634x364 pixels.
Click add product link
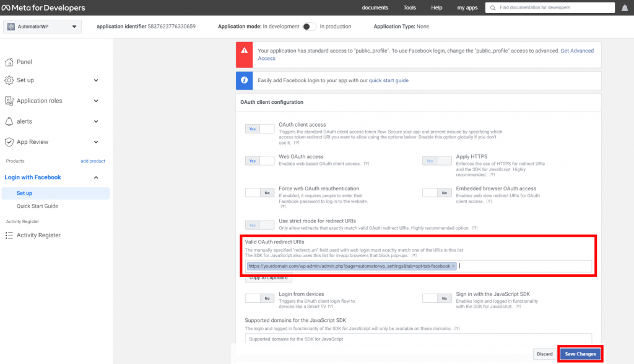[x=93, y=161]
